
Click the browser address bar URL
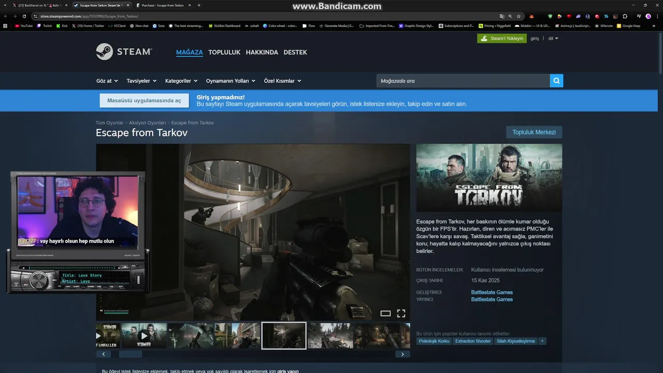89,16
